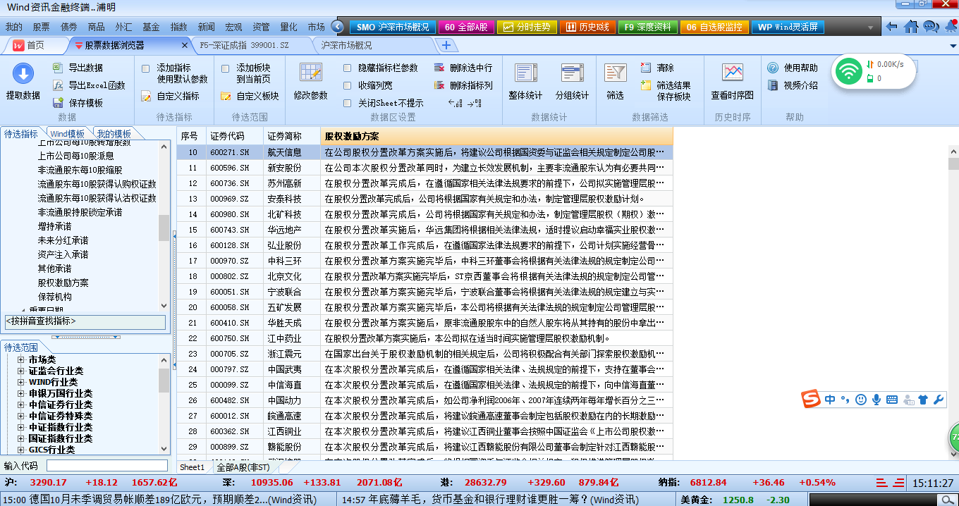Click the 修改参数 grid icon
Image resolution: width=959 pixels, height=506 pixels.
(x=311, y=74)
